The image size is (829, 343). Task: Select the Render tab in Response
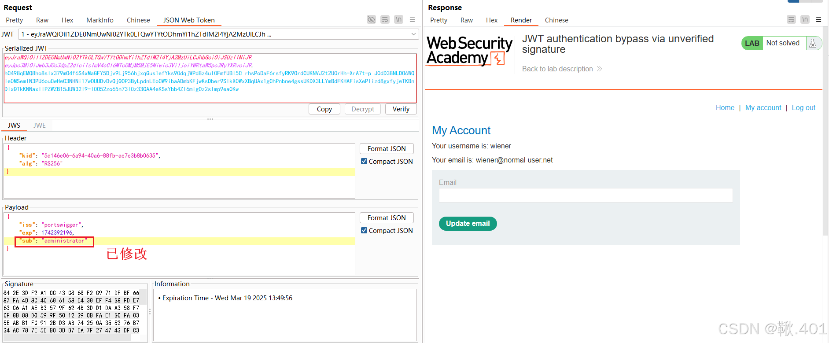point(521,20)
